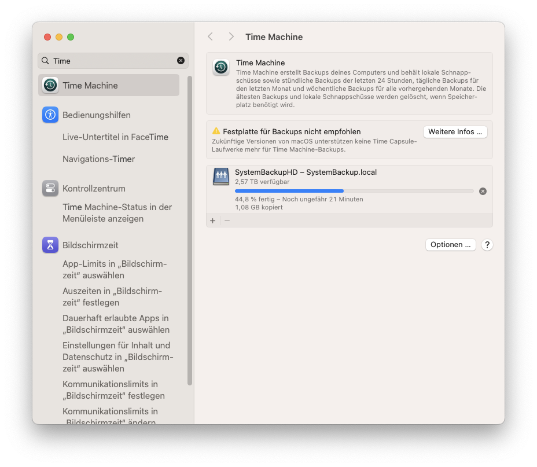
Task: Click the Time Machine icon in the description panel
Action: (221, 67)
